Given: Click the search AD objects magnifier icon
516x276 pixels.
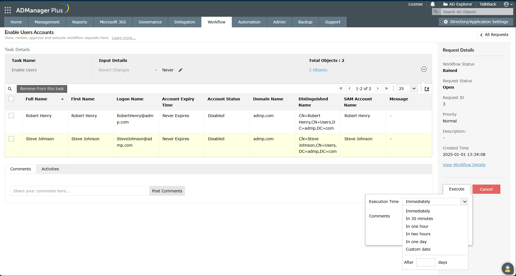Looking at the screenshot, I should click(x=436, y=12).
